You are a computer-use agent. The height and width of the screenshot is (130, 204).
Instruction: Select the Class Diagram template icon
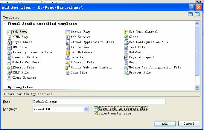click(x=10, y=78)
